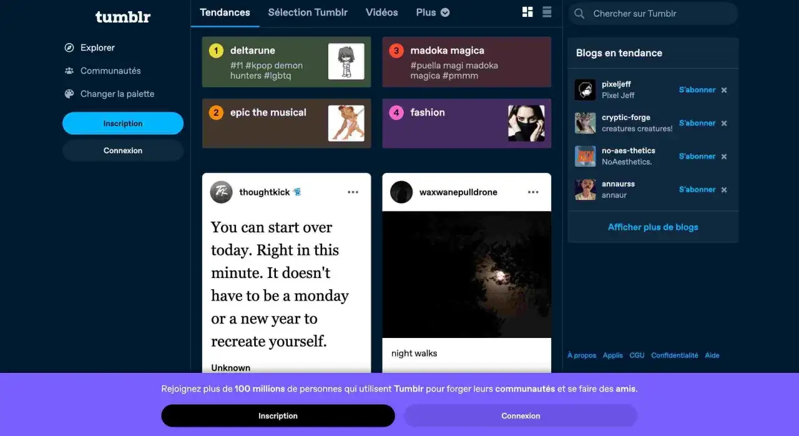Open the night walks moon photo
The width and height of the screenshot is (799, 436).
click(466, 274)
